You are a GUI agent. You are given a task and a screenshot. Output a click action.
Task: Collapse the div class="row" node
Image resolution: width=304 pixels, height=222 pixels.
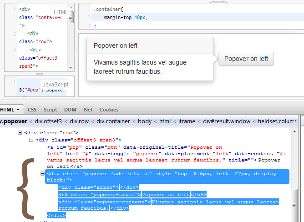click(x=20, y=133)
